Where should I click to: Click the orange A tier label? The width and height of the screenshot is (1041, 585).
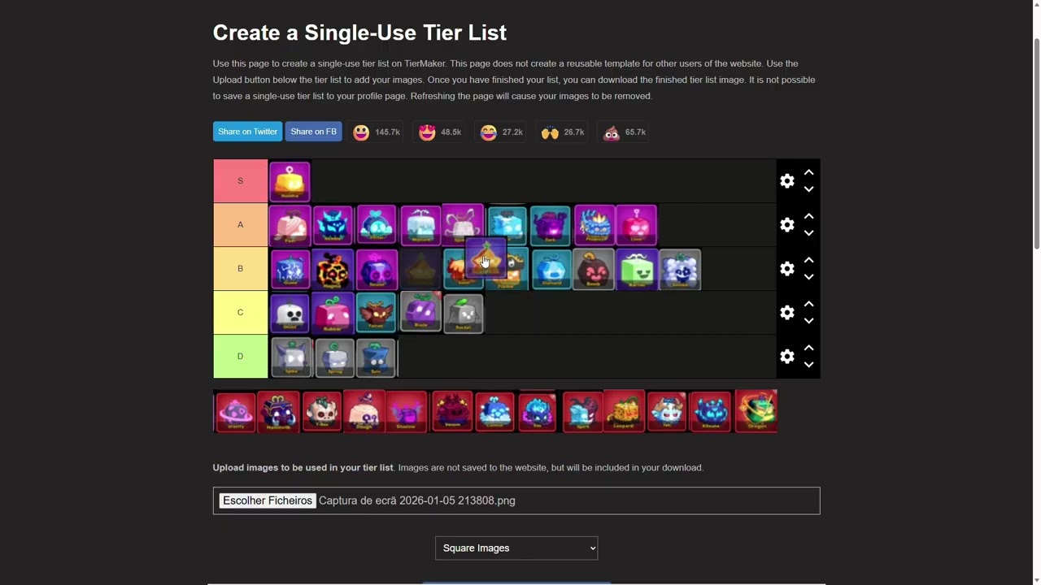240,225
